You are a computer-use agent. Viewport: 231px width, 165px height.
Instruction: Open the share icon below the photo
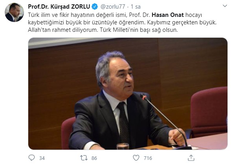(x=191, y=158)
